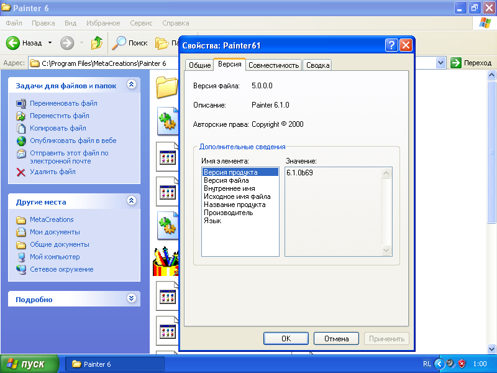Viewport: 497px width, 373px height.
Task: Select Название продукта in the list
Action: pyautogui.click(x=234, y=205)
